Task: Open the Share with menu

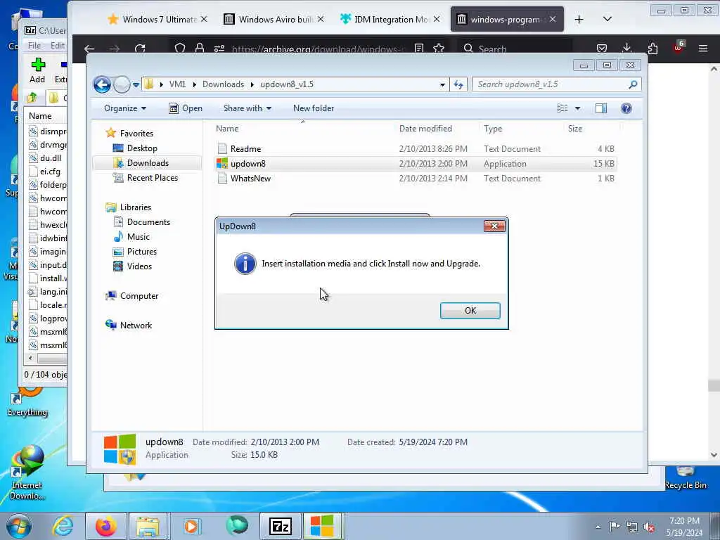Action: click(x=247, y=108)
